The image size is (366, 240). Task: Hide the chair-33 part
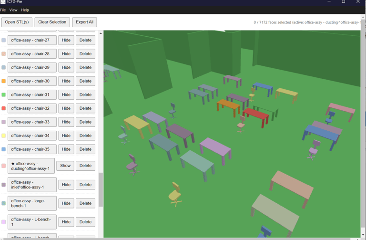coord(66,122)
